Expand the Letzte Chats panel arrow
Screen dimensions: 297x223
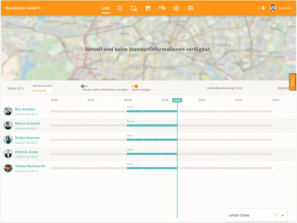pyautogui.click(x=282, y=215)
